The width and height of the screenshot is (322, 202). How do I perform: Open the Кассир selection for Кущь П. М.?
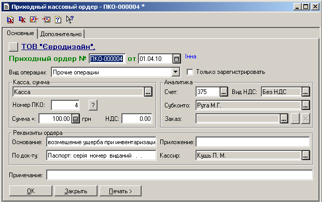tap(305, 156)
